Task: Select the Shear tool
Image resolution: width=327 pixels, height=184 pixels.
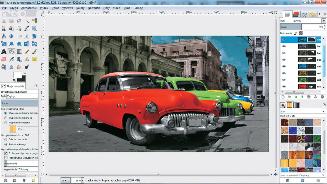Action: tap(11, 44)
